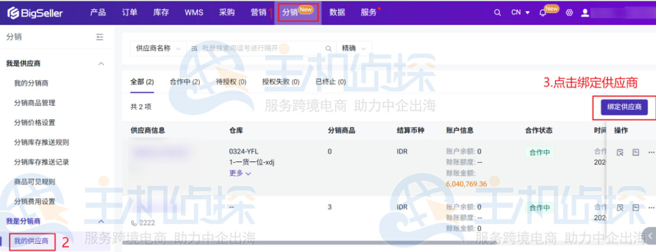Image resolution: width=656 pixels, height=252 pixels.
Task: Open the 产品 menu
Action: (x=98, y=12)
